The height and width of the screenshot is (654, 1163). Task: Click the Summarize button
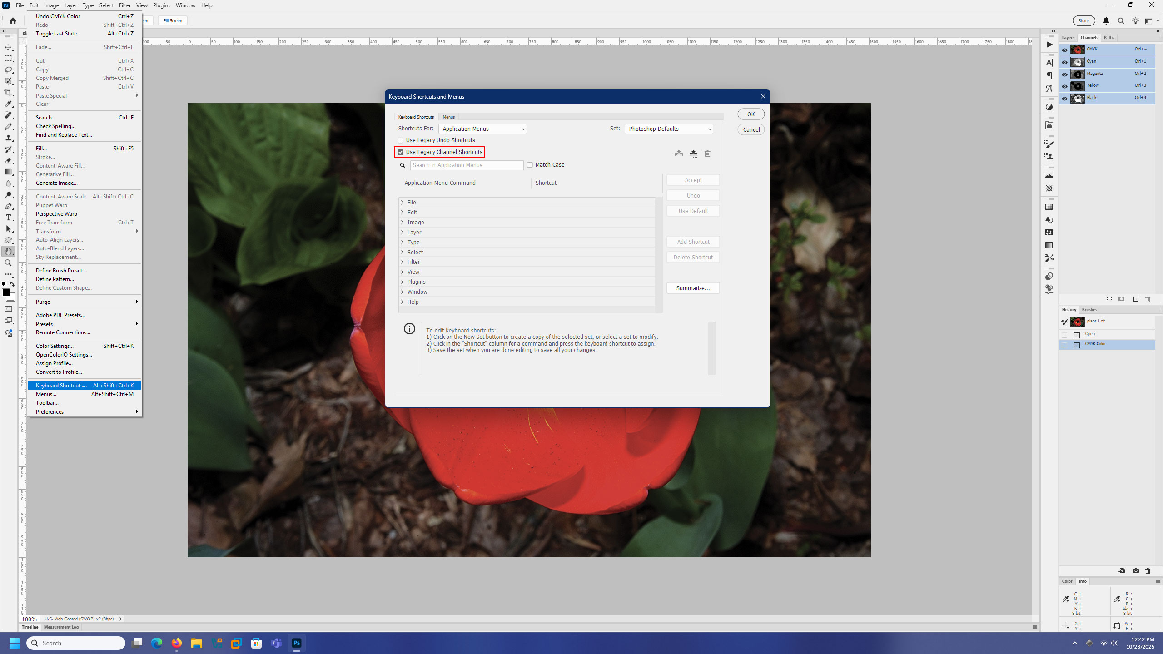click(x=693, y=288)
